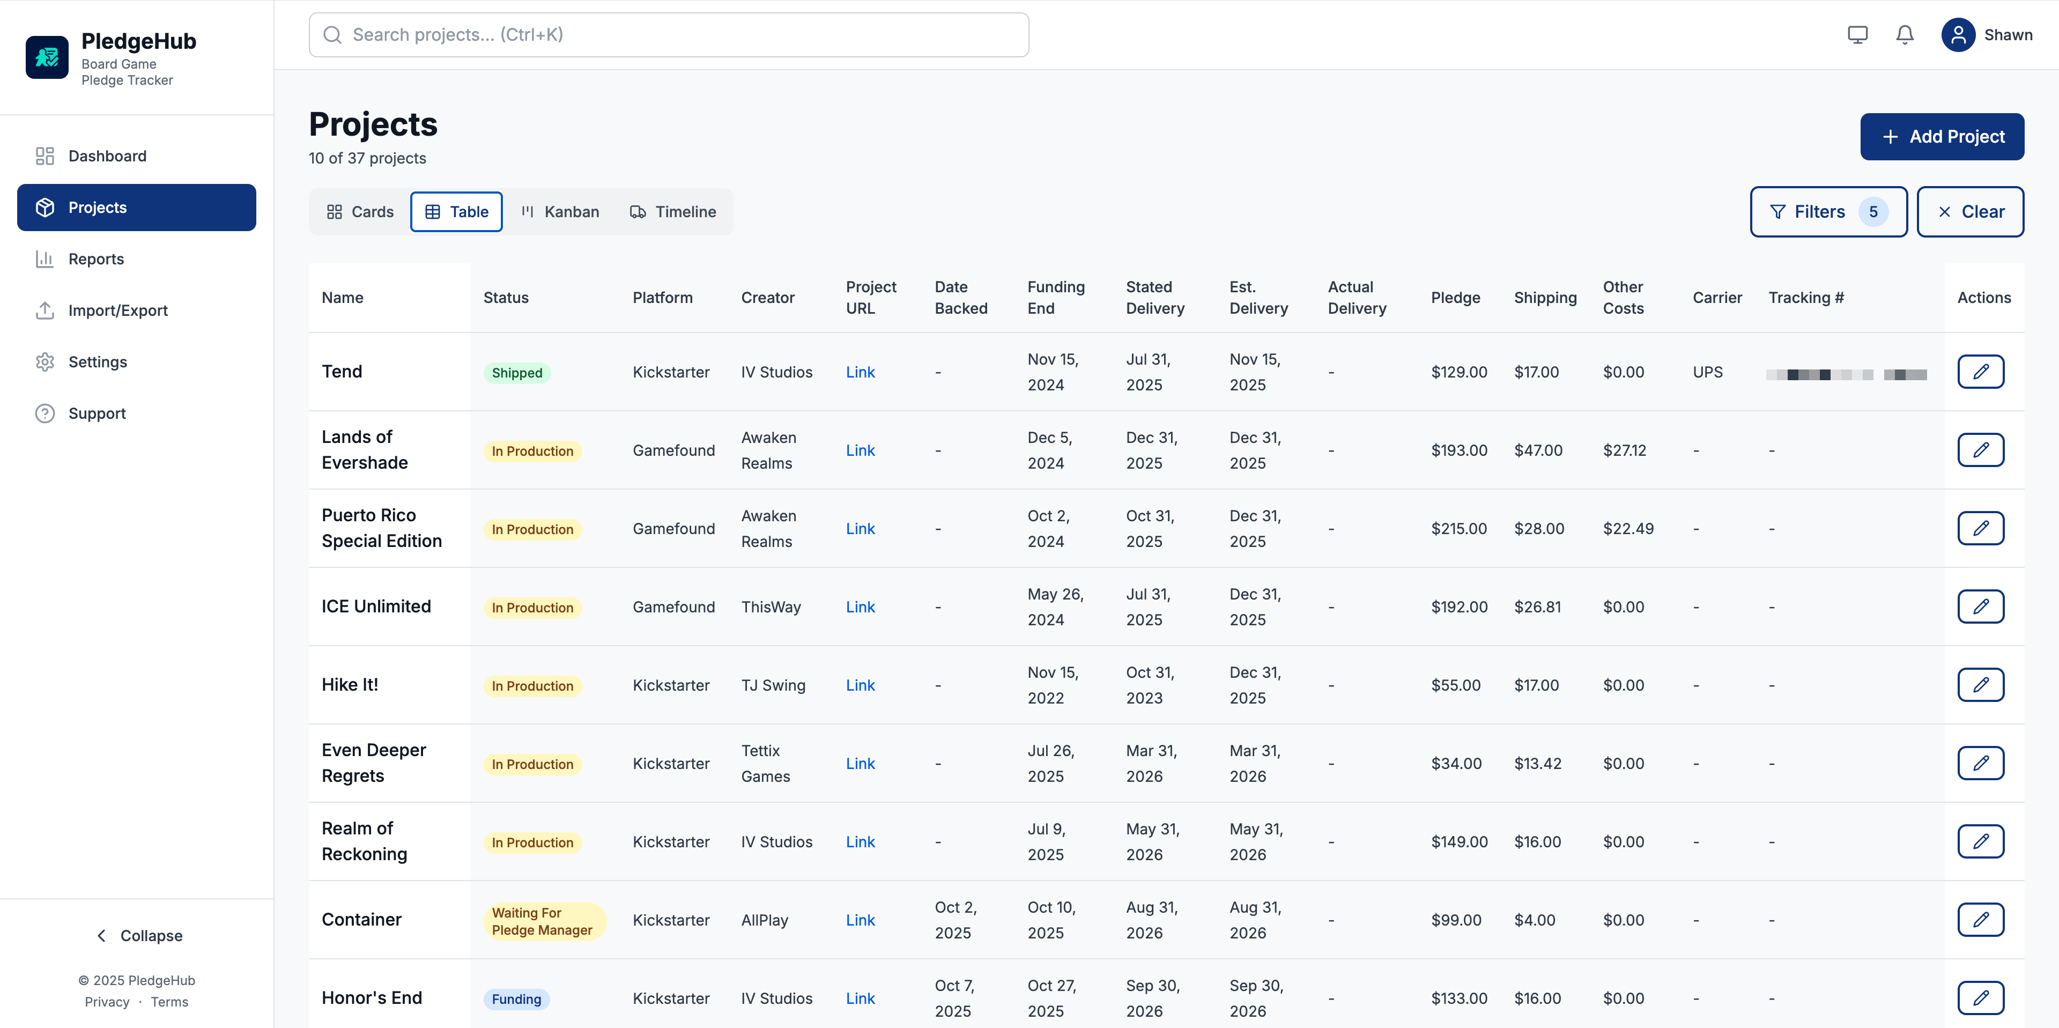The width and height of the screenshot is (2059, 1028).
Task: Open Import/Export via the upload icon
Action: (x=46, y=310)
